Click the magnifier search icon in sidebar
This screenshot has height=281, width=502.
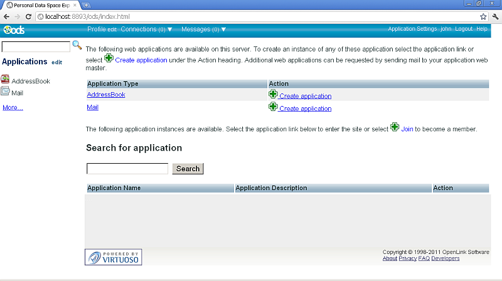coord(77,45)
